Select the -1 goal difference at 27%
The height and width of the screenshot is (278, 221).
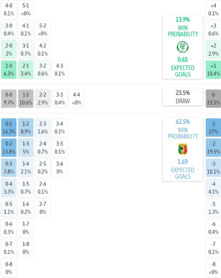pos(213,127)
